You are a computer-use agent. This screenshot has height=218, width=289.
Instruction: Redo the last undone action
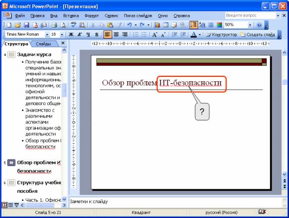(143, 25)
